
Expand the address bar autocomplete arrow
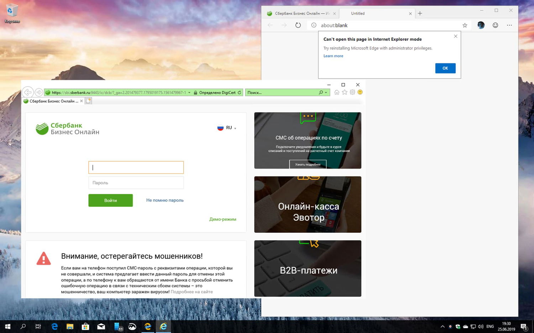[189, 92]
